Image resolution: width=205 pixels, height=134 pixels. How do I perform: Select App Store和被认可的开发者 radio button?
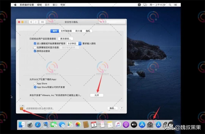coord(35,87)
